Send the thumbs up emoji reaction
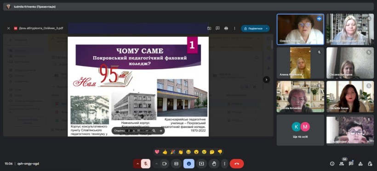 [x=165, y=152]
